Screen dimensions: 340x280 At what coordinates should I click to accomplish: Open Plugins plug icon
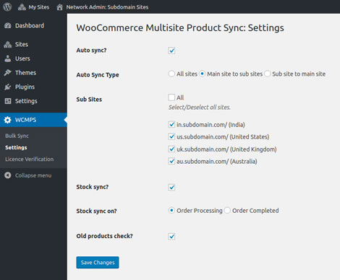click(x=8, y=87)
